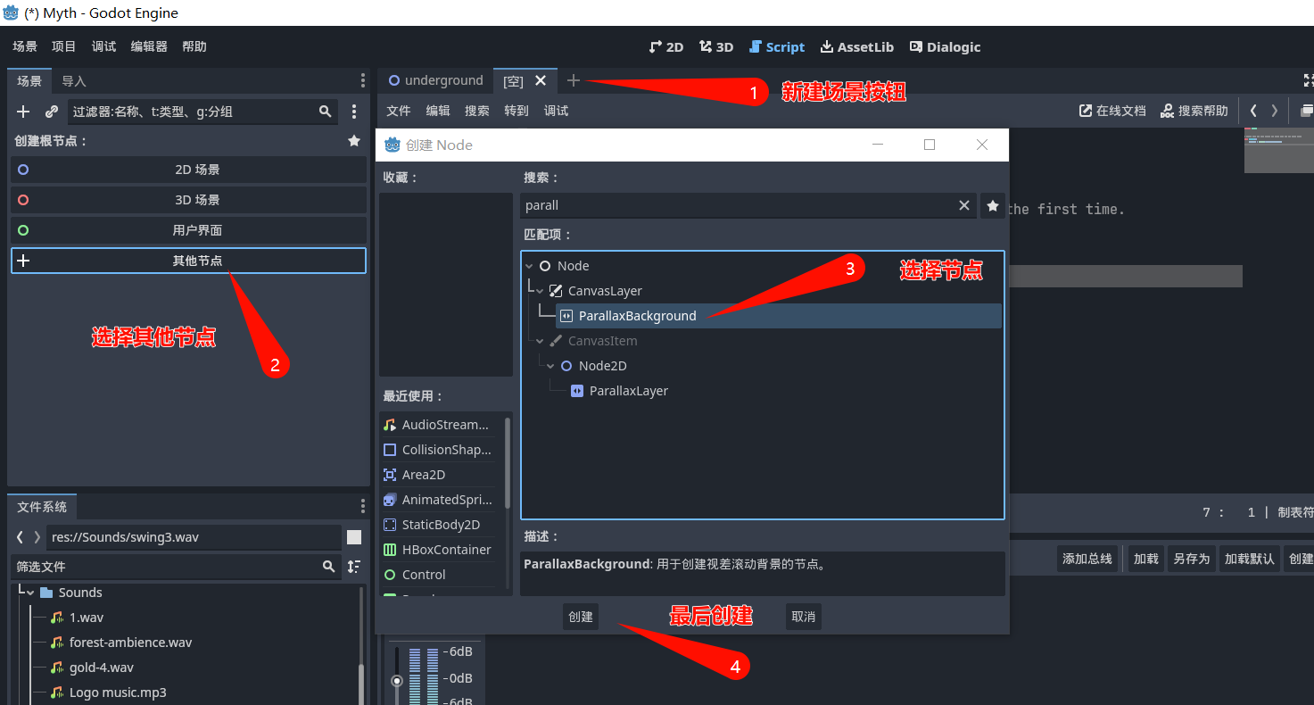Screen dimensions: 1314x705
Task: Toggle favorite star beside search field
Action: [993, 205]
